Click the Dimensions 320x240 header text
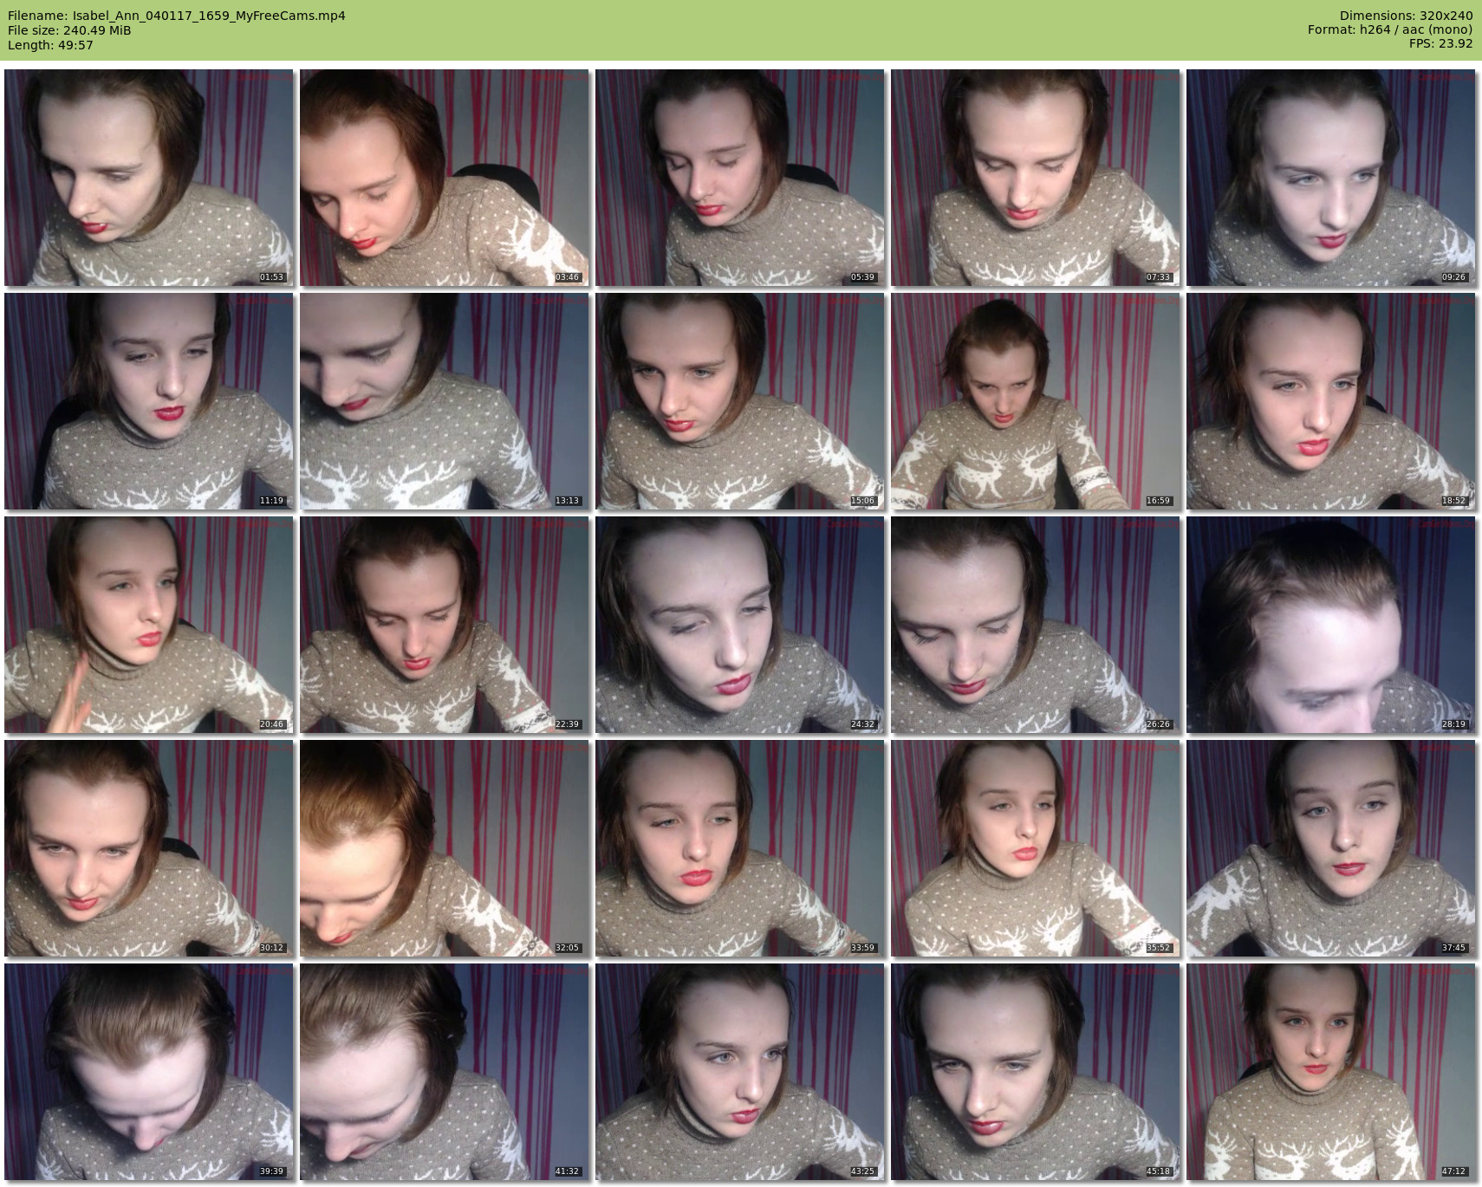Viewport: 1482px width, 1187px height. point(1406,16)
